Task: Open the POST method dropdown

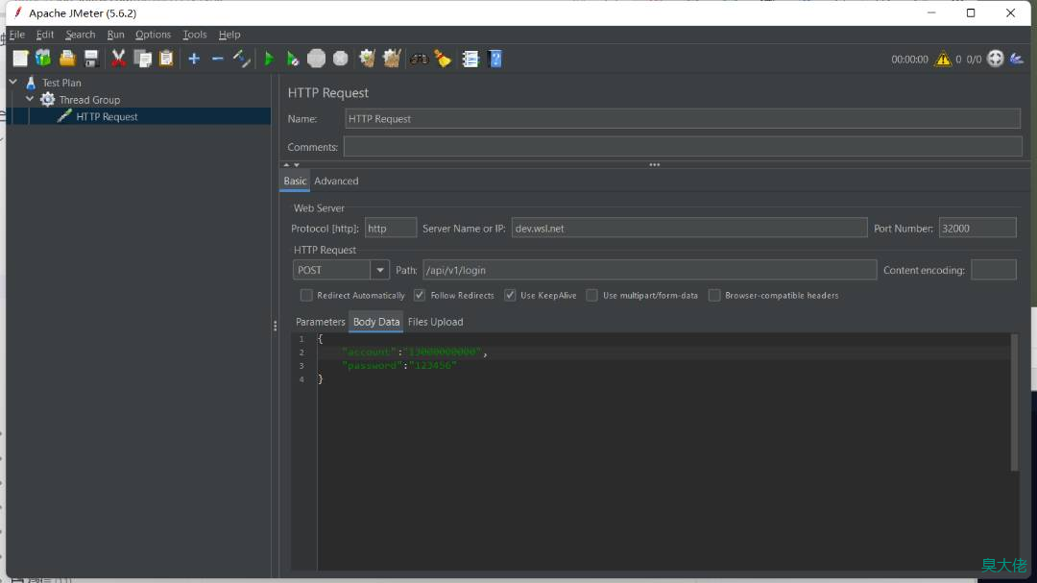Action: [379, 270]
